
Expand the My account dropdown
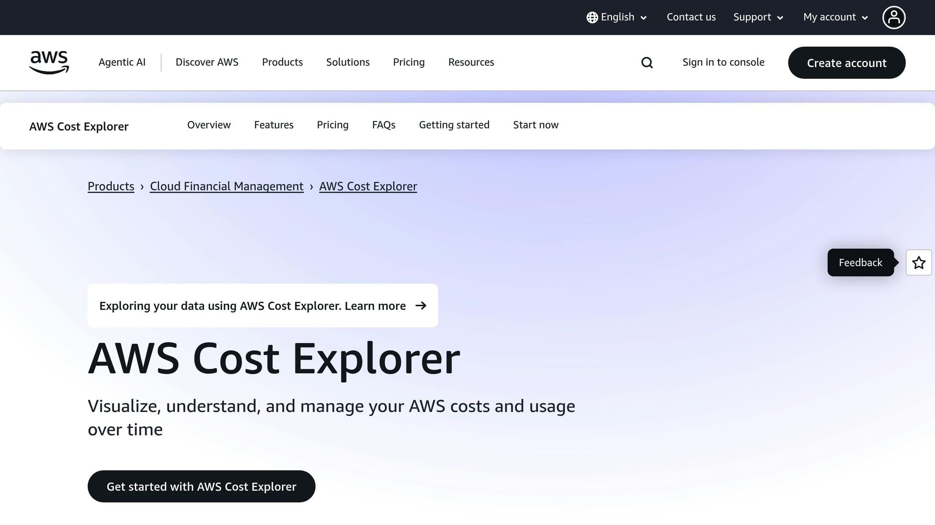coord(835,17)
